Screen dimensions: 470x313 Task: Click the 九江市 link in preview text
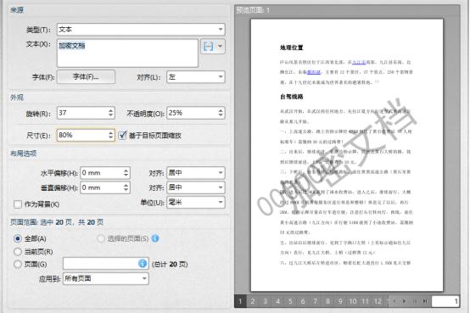[359, 63]
